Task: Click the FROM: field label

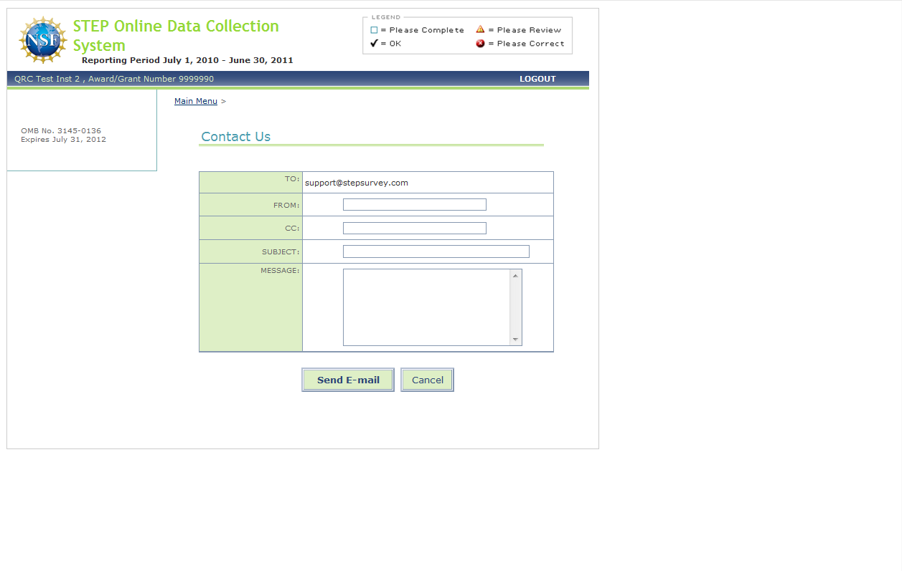Action: [x=286, y=206]
